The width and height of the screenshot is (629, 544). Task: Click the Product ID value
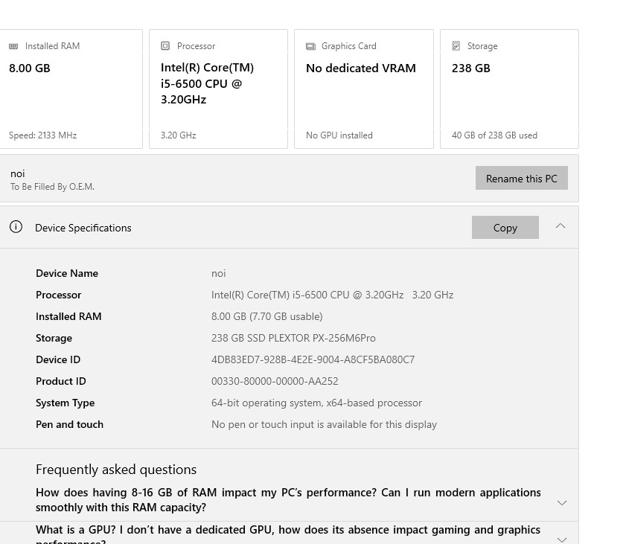275,381
